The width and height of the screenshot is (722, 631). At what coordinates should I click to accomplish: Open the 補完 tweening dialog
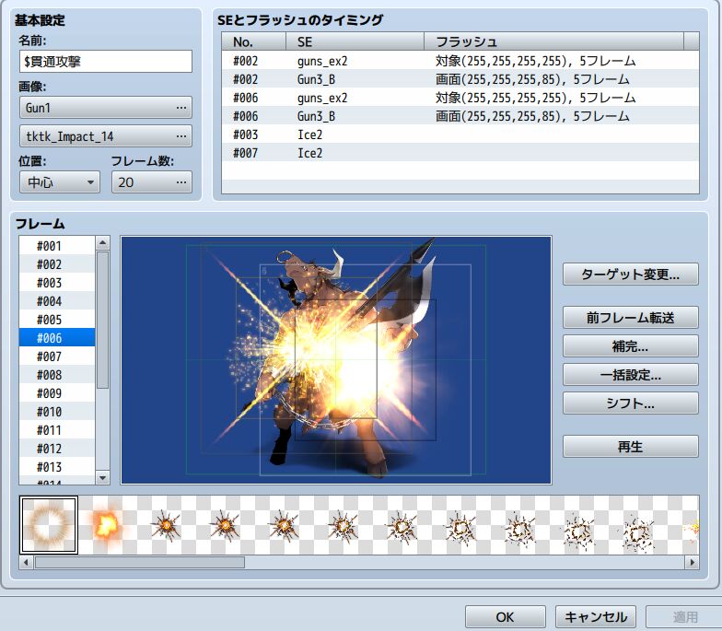(630, 346)
